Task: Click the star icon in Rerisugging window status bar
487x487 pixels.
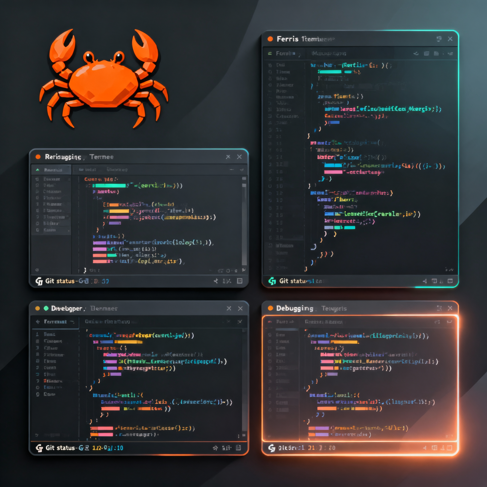Action: pyautogui.click(x=216, y=281)
